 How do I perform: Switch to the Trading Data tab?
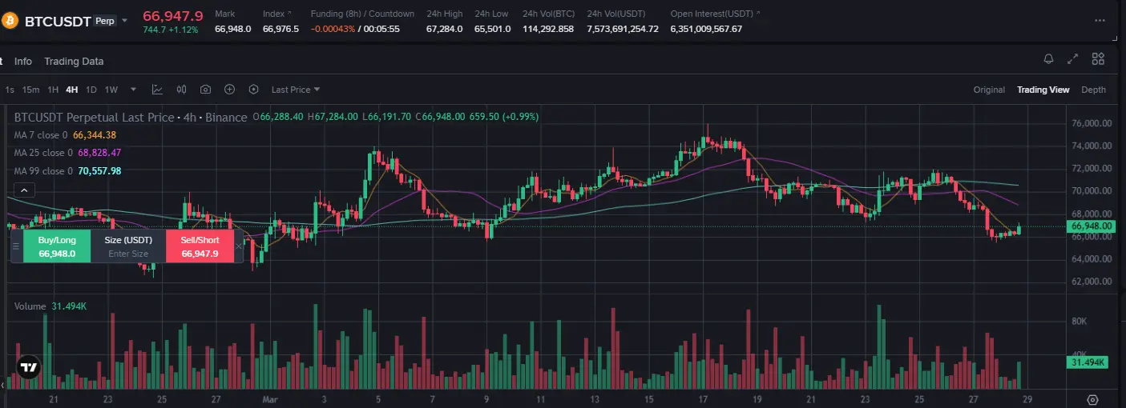pos(74,62)
